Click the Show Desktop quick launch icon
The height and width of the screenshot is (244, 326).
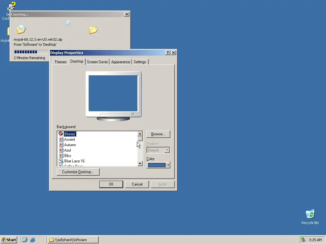pyautogui.click(x=25, y=240)
